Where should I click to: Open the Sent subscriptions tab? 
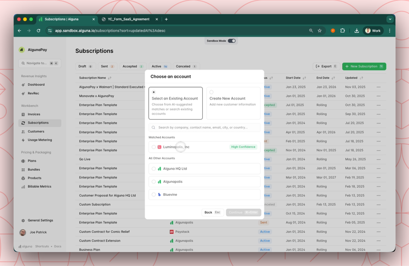[x=107, y=66]
